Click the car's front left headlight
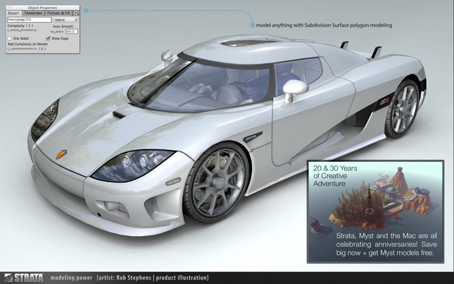Screen dimensions: 454x284 (132, 164)
